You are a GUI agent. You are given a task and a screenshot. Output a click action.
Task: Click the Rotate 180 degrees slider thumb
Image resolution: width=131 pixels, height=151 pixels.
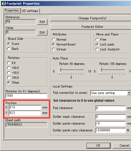tap(100, 70)
